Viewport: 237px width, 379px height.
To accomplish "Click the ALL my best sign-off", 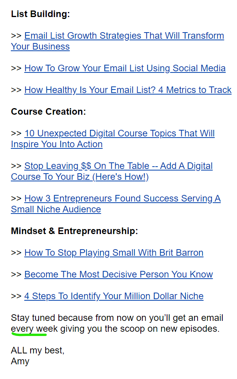I will pos(38,350).
